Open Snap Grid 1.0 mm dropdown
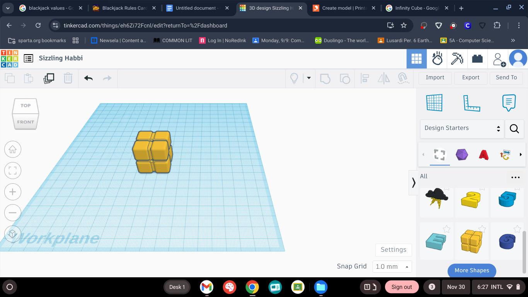The width and height of the screenshot is (528, 297). (392, 266)
